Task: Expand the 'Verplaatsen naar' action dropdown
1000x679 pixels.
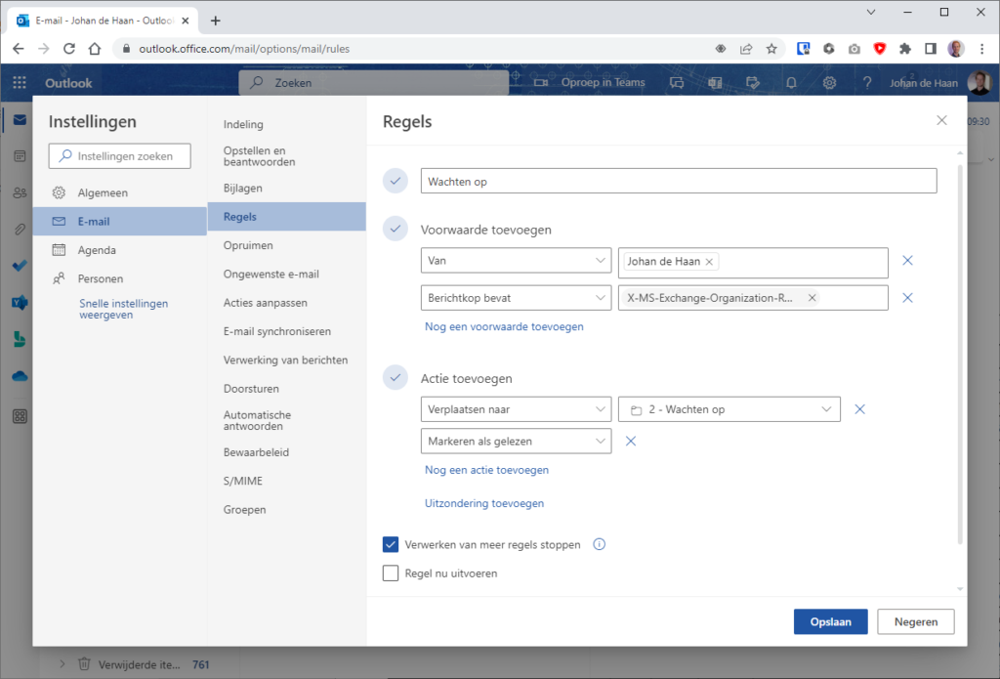Action: [x=516, y=409]
